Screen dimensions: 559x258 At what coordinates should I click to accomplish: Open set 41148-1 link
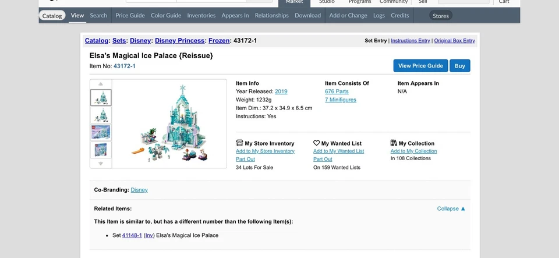(132, 235)
